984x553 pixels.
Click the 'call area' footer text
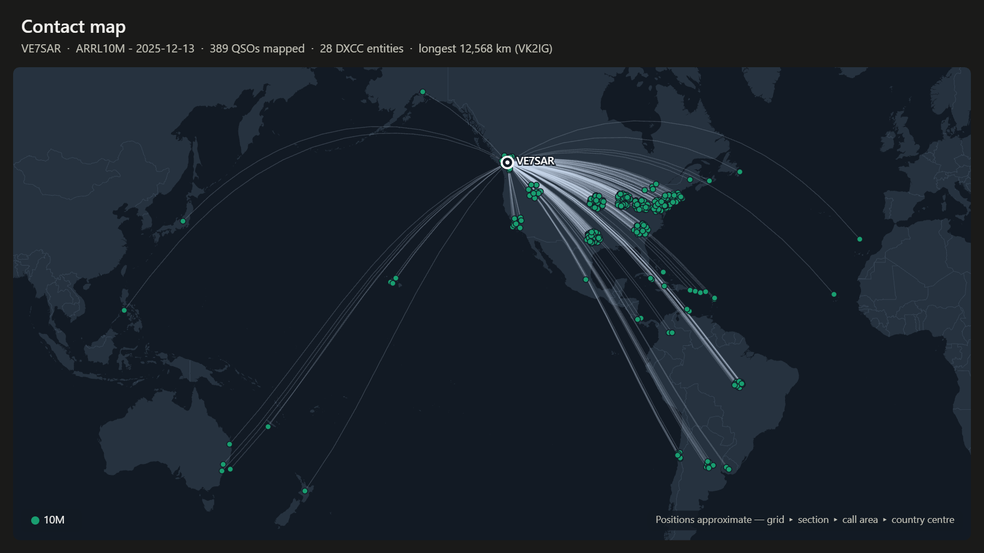click(860, 520)
